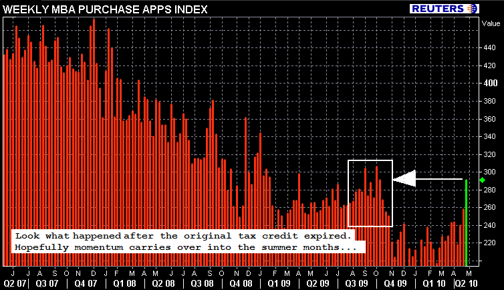
Task: Click the chart title 'WEEKLY MBA PURCHASE APPS INDEX'
Action: 106,9
